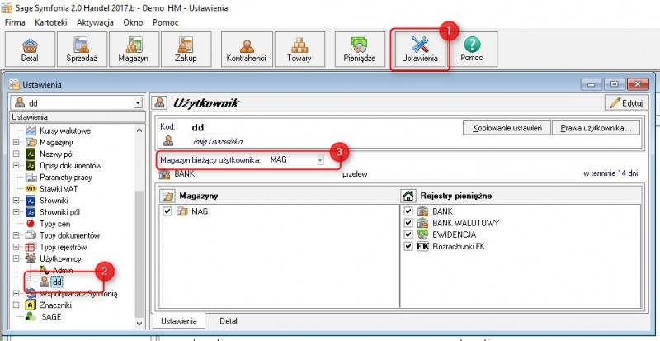
Task: Uncheck the Rozrachunki FK checkbox
Action: coord(408,247)
